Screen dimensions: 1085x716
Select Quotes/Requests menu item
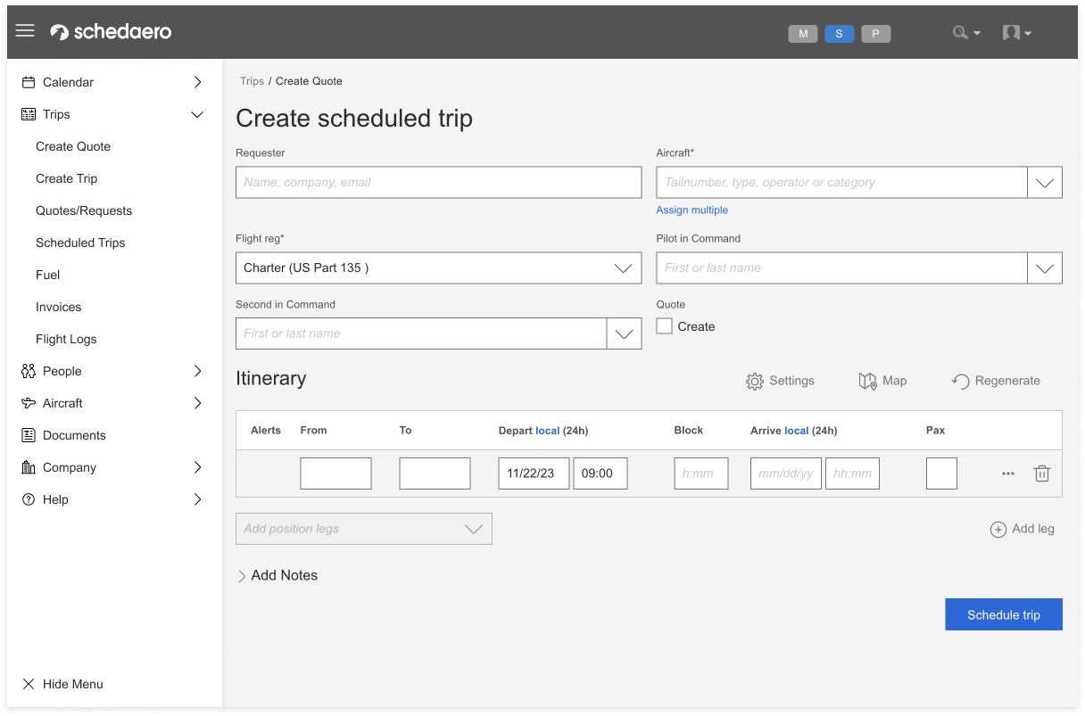[84, 210]
